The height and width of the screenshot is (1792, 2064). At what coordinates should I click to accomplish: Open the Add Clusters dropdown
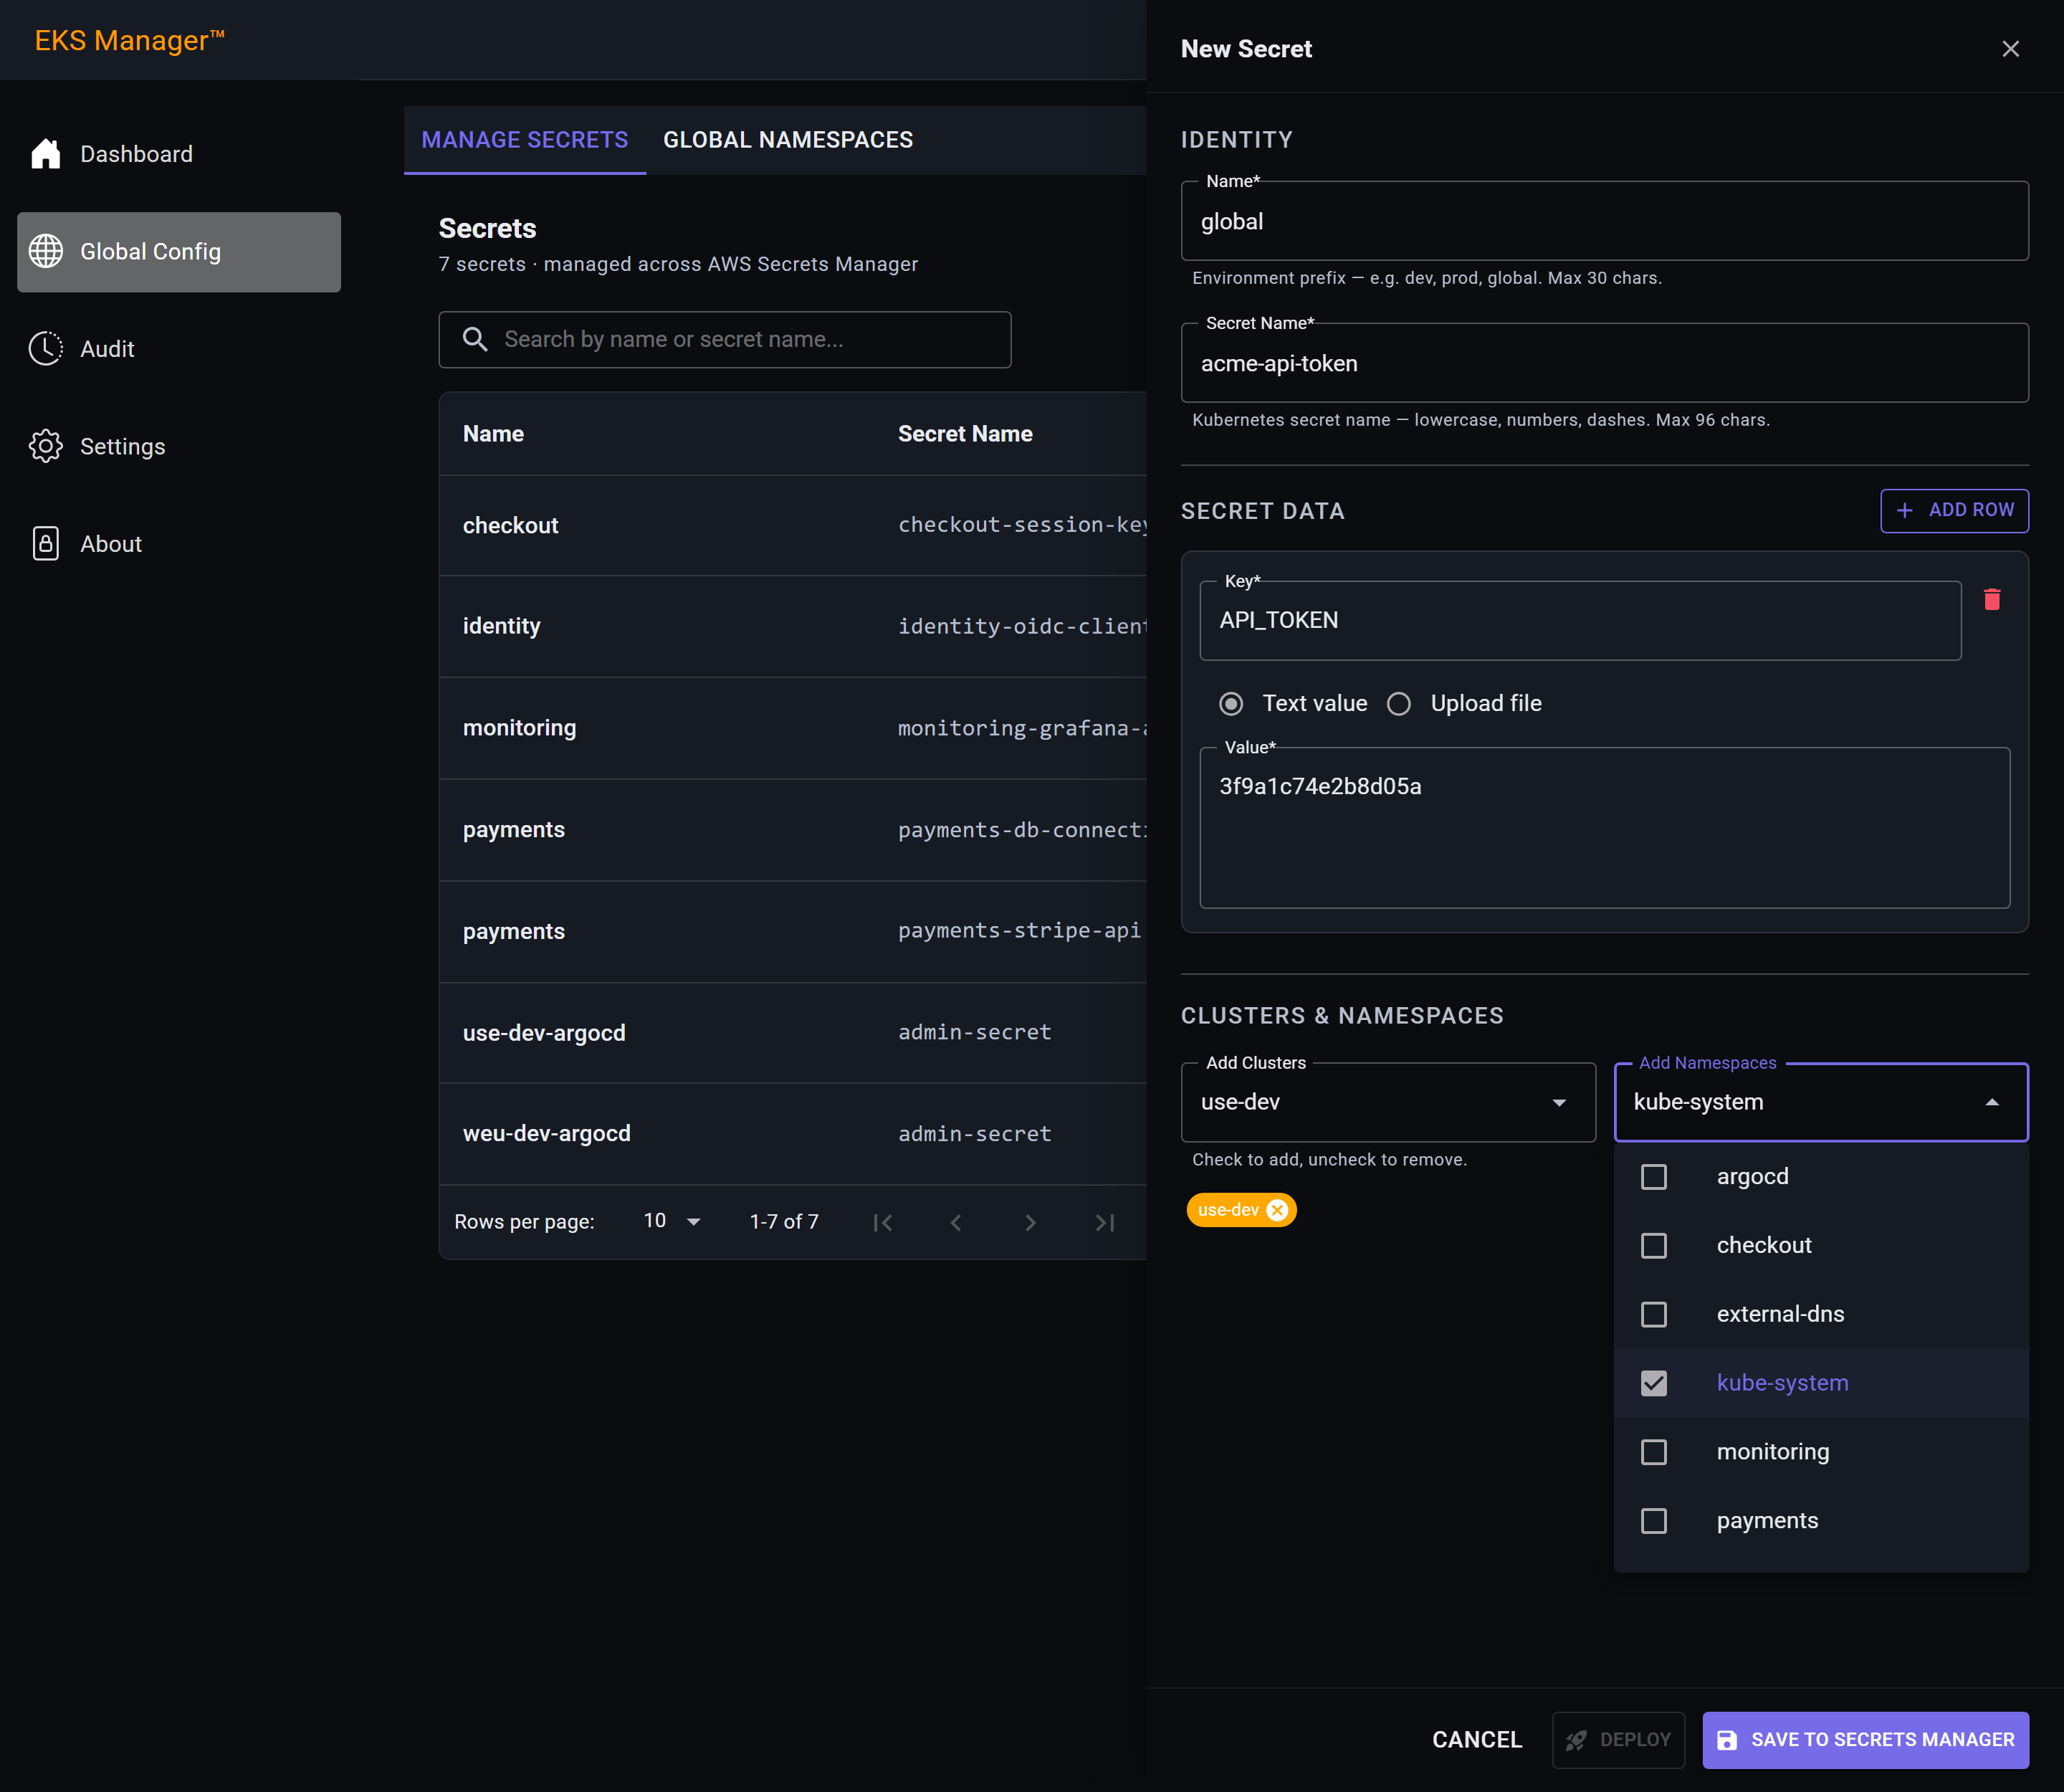(1388, 1103)
